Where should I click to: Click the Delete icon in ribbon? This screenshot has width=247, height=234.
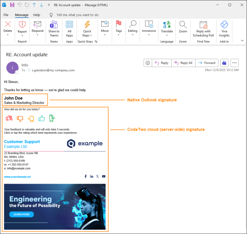tap(8, 24)
